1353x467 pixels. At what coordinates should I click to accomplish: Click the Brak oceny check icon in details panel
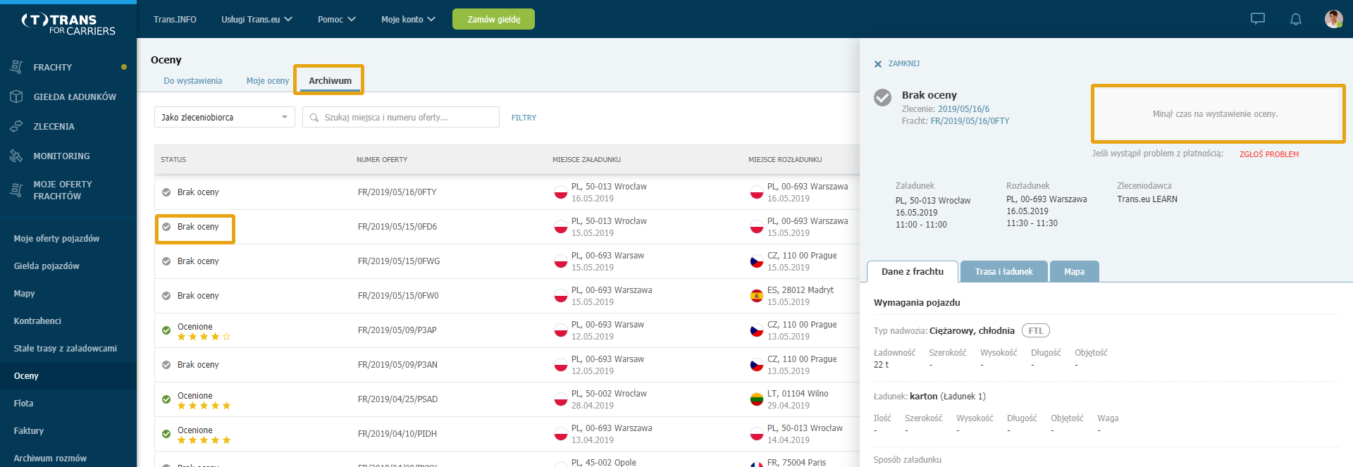point(882,97)
